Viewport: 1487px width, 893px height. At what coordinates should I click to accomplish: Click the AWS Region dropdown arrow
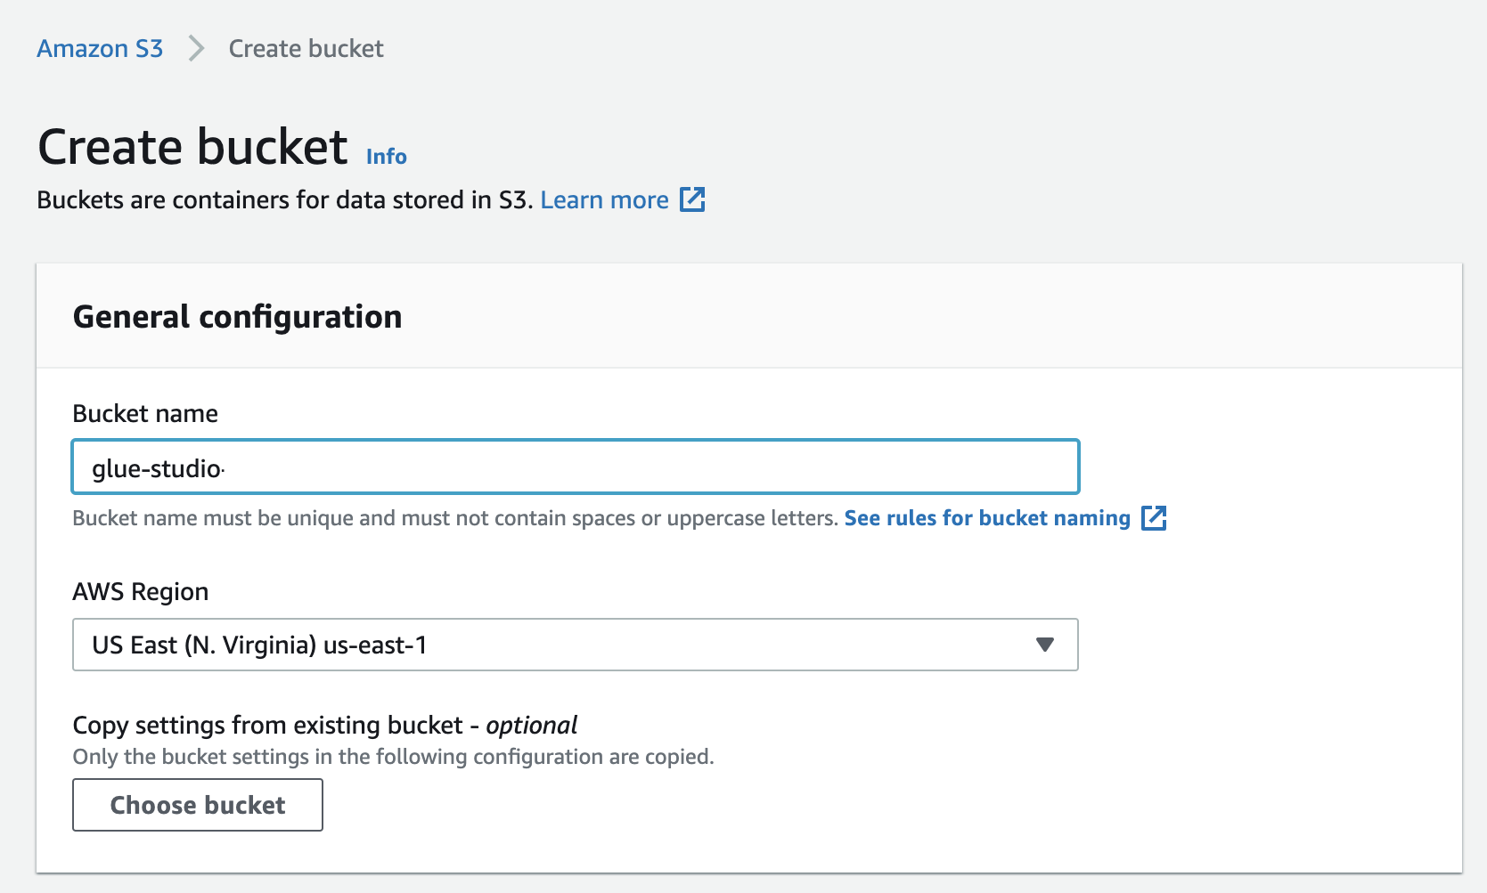(1045, 645)
